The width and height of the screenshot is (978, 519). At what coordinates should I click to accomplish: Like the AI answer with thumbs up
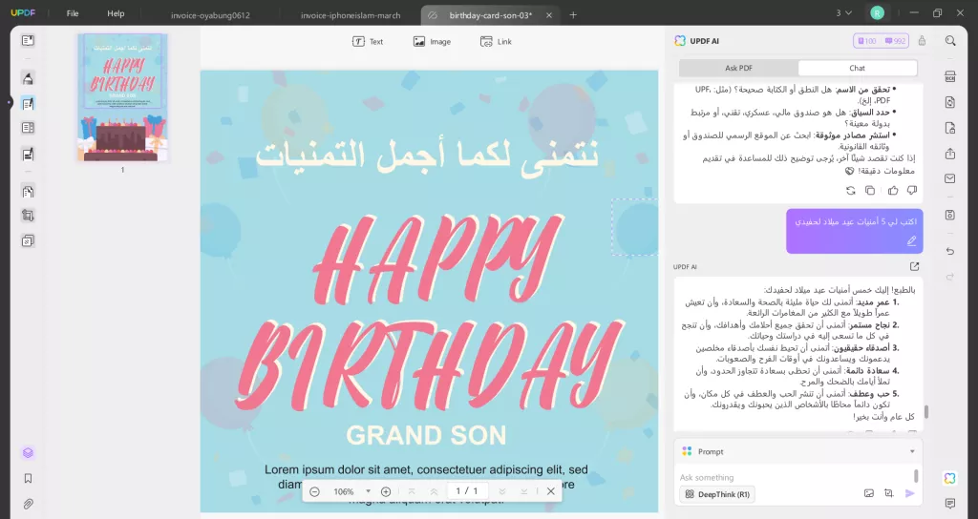893,191
